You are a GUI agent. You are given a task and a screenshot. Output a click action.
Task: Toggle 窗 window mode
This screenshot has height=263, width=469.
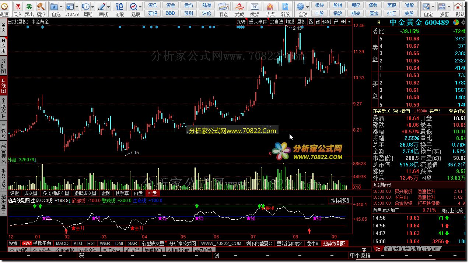point(318,22)
